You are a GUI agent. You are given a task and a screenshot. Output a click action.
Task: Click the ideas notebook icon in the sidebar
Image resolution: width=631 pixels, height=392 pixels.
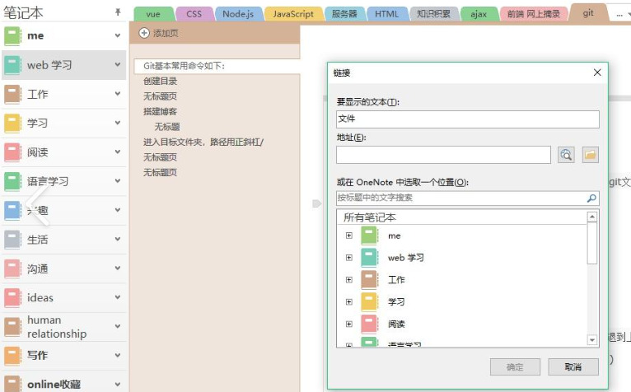coord(12,298)
